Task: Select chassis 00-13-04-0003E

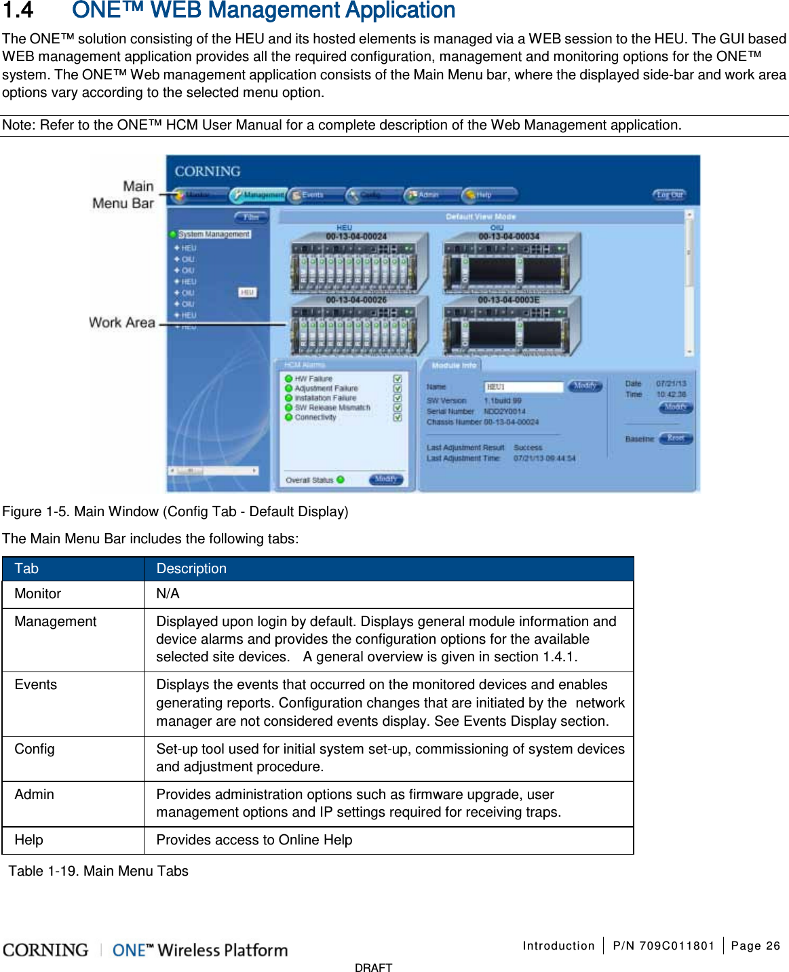Action: coord(512,326)
